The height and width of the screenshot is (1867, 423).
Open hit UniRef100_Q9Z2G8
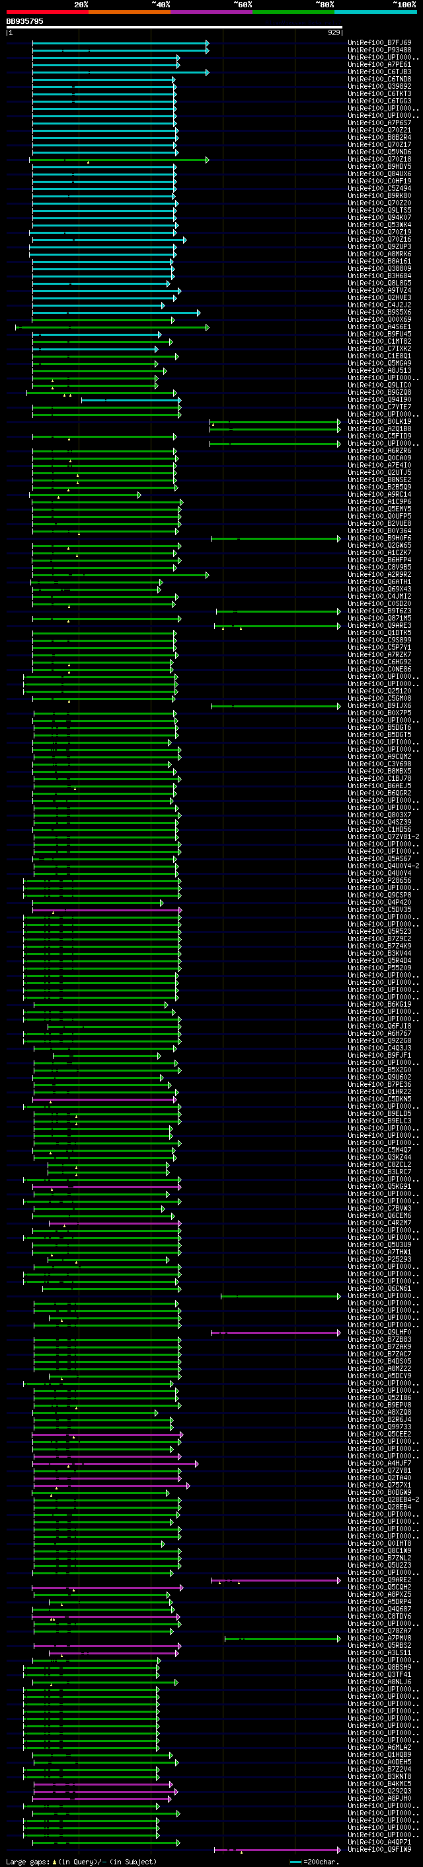pos(379,1040)
